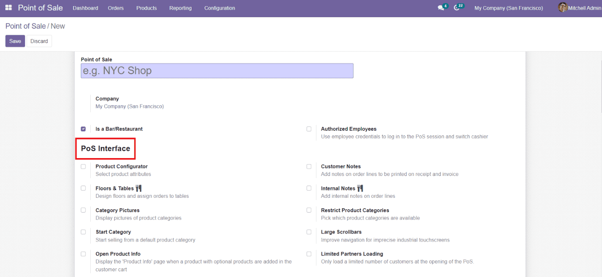Screen dimensions: 602x277
Task: Uncheck the Is a Bar/Restaurant checkbox
Action: [x=83, y=128]
